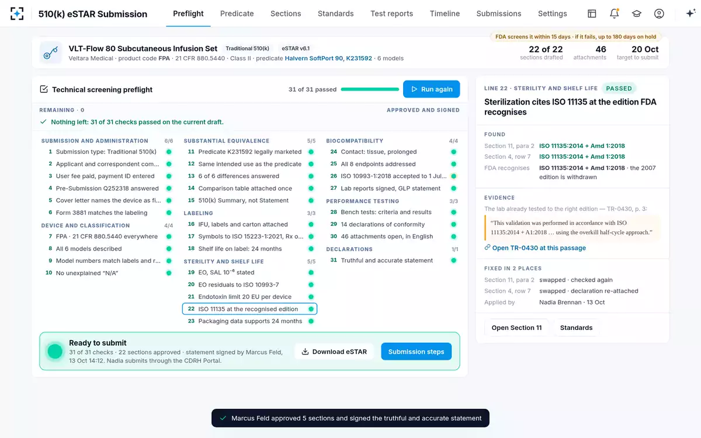
Task: Switch to the Preflight tab
Action: coord(188,13)
